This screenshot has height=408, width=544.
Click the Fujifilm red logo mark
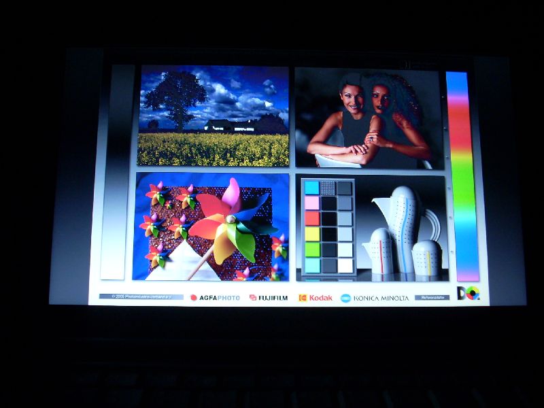coord(253,298)
